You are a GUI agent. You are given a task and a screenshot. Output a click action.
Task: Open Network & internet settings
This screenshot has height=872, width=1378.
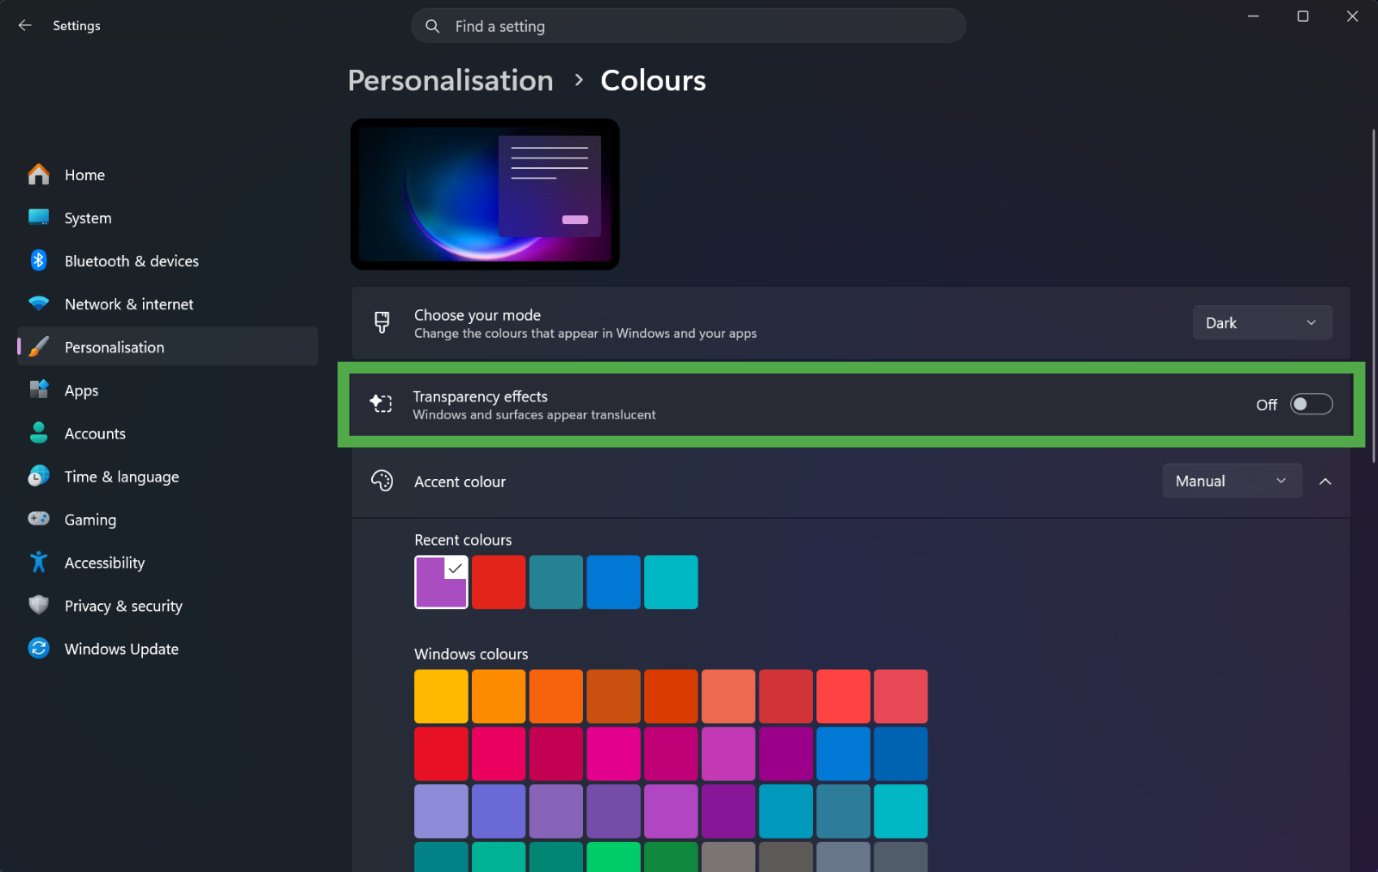168,304
